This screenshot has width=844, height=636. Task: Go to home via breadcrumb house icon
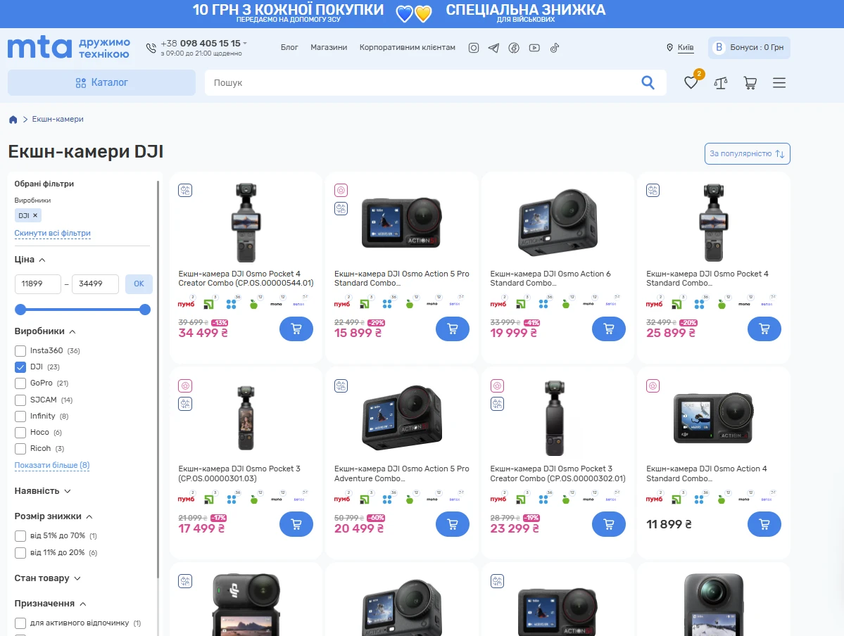click(x=13, y=120)
